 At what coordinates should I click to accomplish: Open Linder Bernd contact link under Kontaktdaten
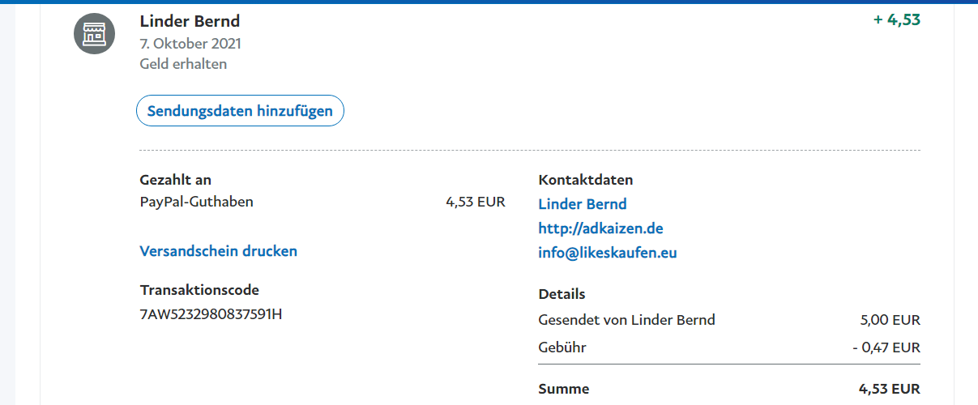[583, 204]
